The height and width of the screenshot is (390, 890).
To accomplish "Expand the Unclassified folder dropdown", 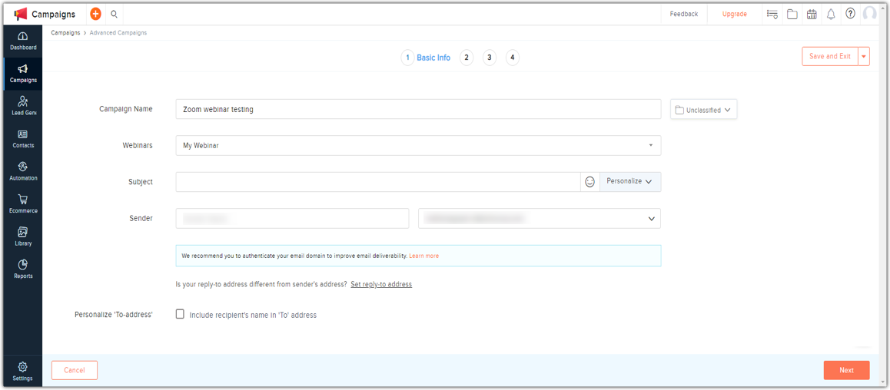I will click(703, 110).
